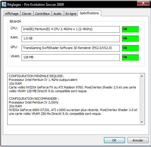
Task: Select the Contrôleur tab
Action: 42,14
